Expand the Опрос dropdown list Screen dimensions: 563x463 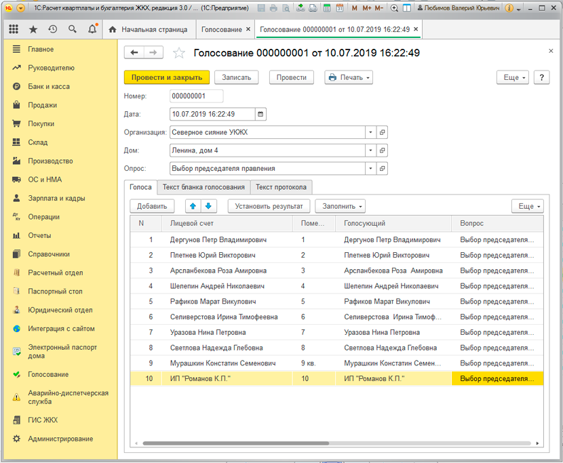tap(370, 169)
